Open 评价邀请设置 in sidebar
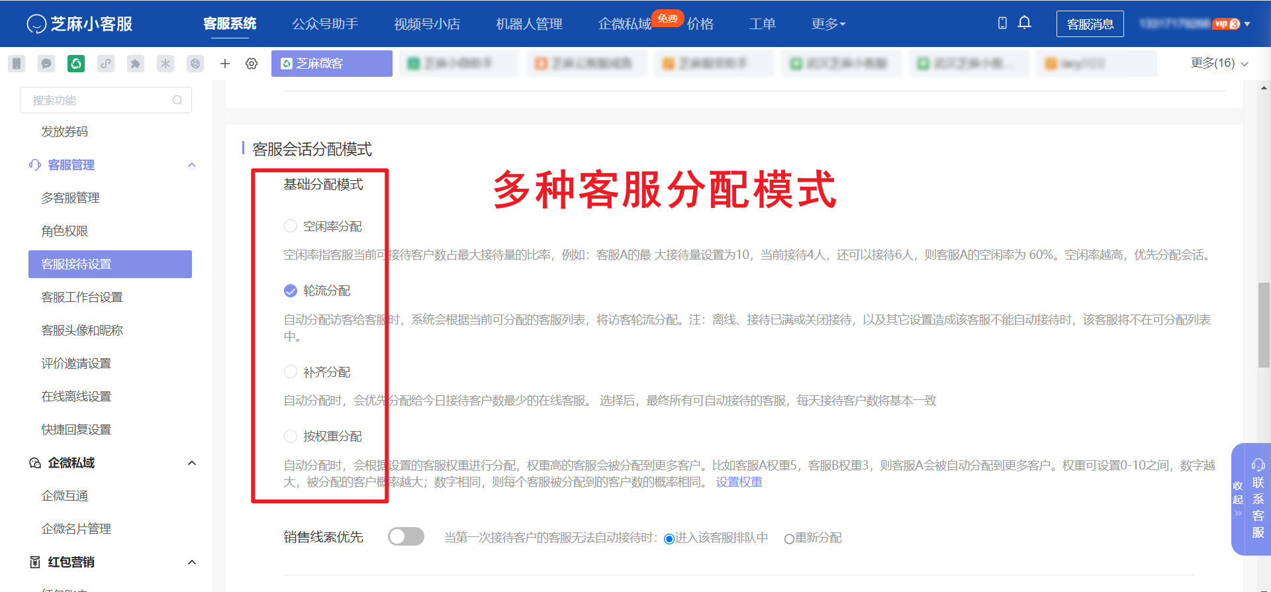 click(76, 364)
